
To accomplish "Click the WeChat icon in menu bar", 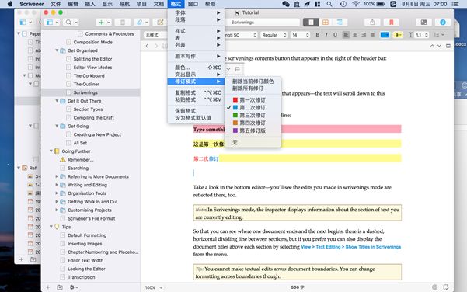I will [x=286, y=4].
